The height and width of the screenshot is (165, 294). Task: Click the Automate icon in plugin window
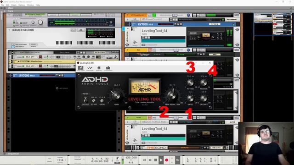click(x=90, y=68)
